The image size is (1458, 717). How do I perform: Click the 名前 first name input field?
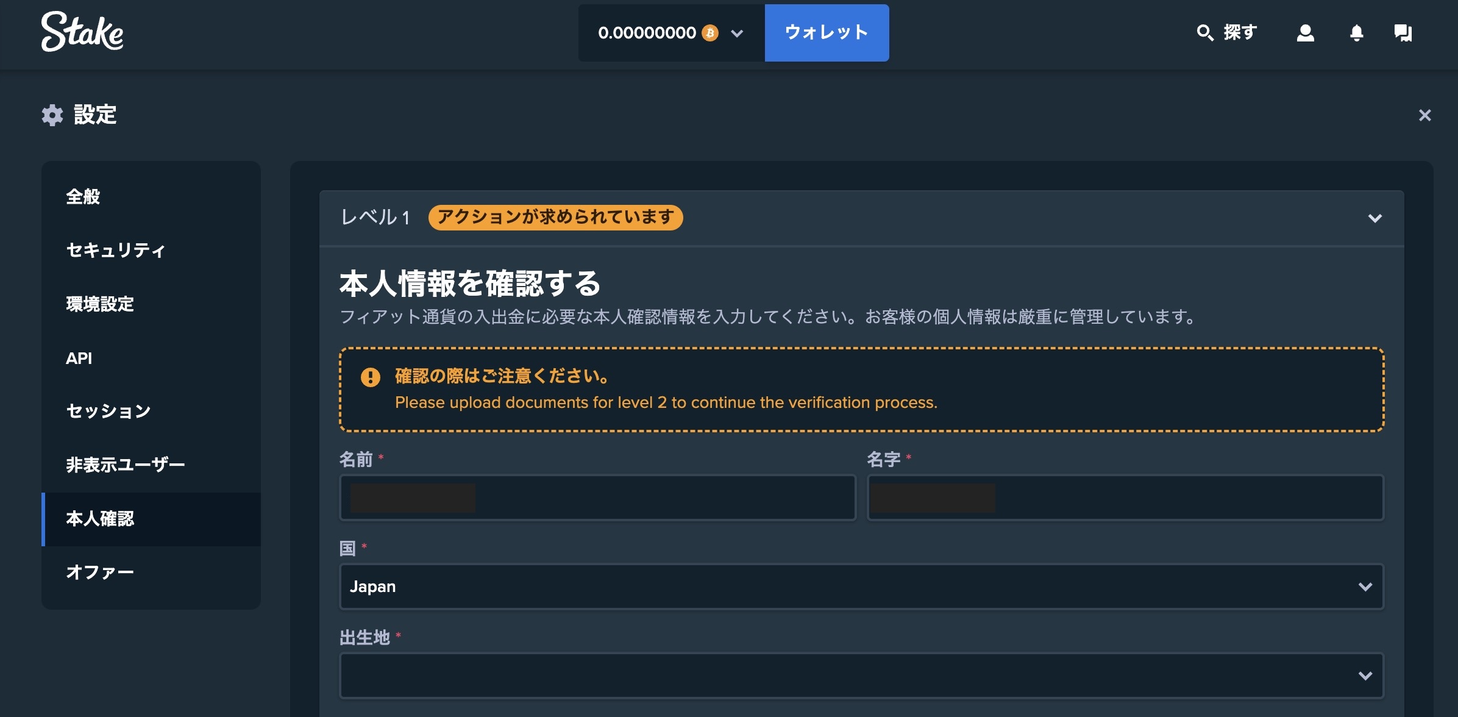point(597,498)
